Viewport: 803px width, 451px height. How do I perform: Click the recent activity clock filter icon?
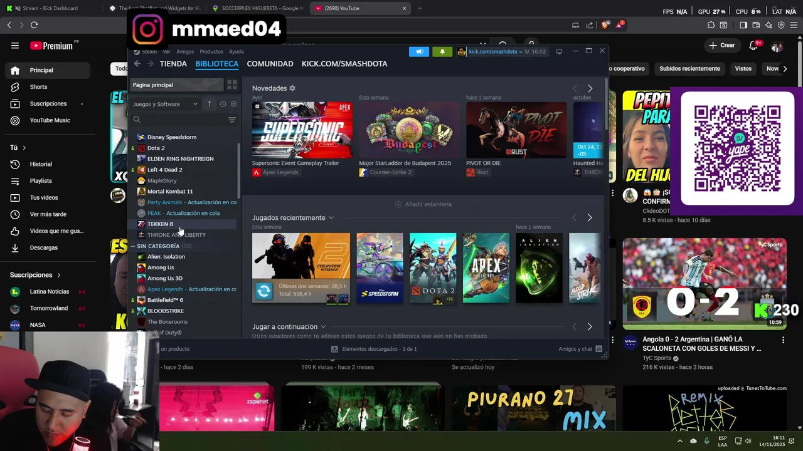223,104
